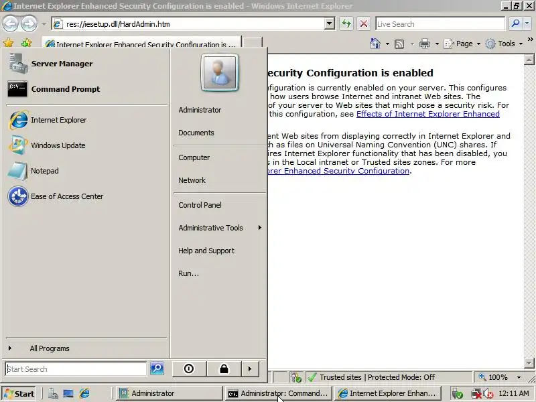536x402 pixels.
Task: Open address bar history dropdown
Action: coord(329,24)
